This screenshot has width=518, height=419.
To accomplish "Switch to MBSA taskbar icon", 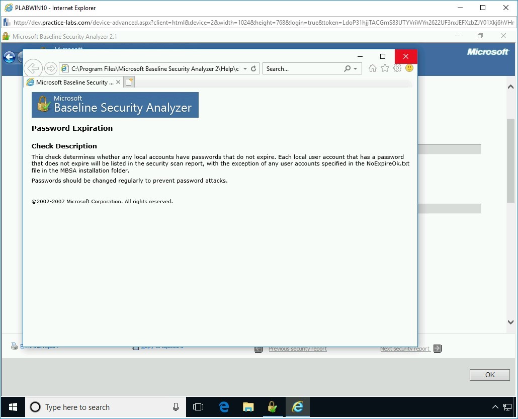I will (x=273, y=407).
